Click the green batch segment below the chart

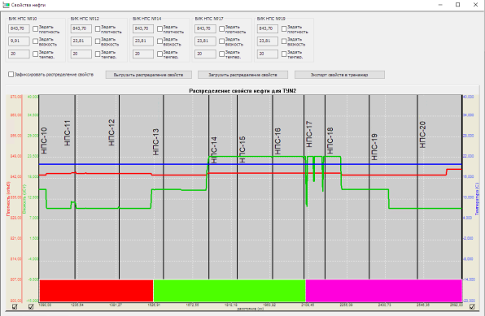pyautogui.click(x=229, y=290)
